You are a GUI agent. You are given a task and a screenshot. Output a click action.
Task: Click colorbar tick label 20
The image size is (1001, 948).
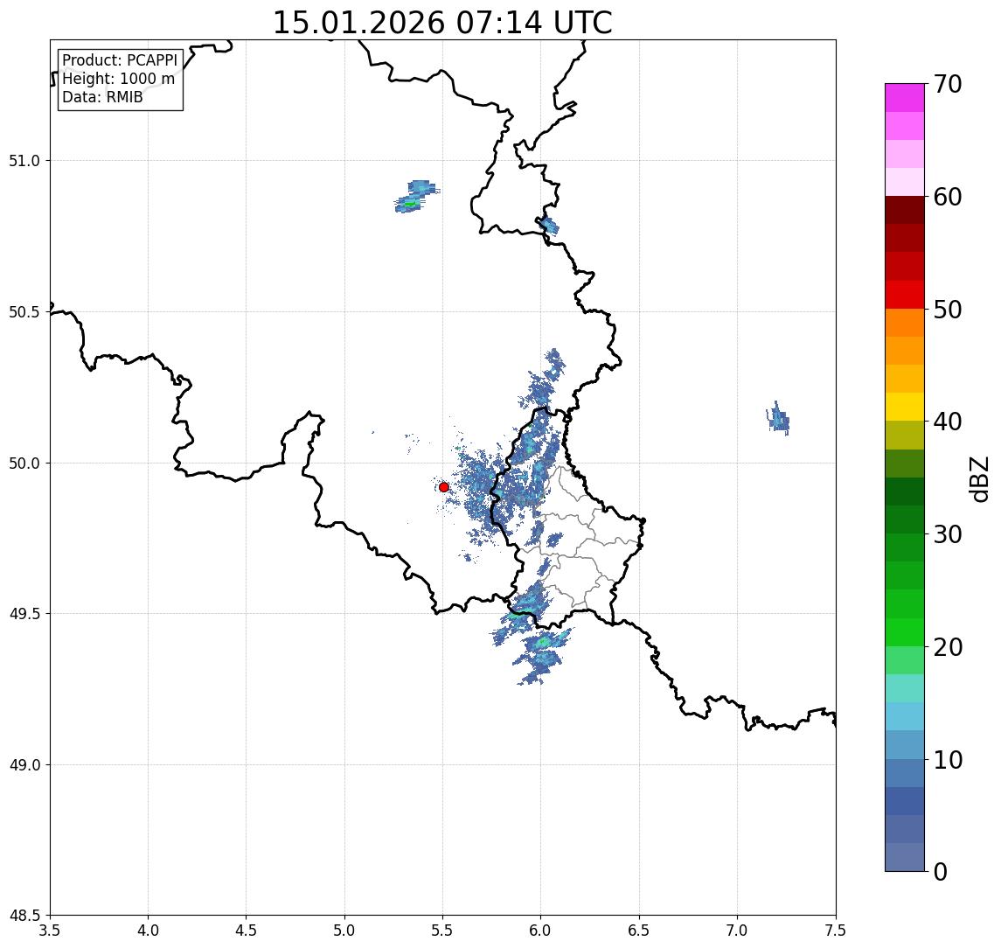948,647
